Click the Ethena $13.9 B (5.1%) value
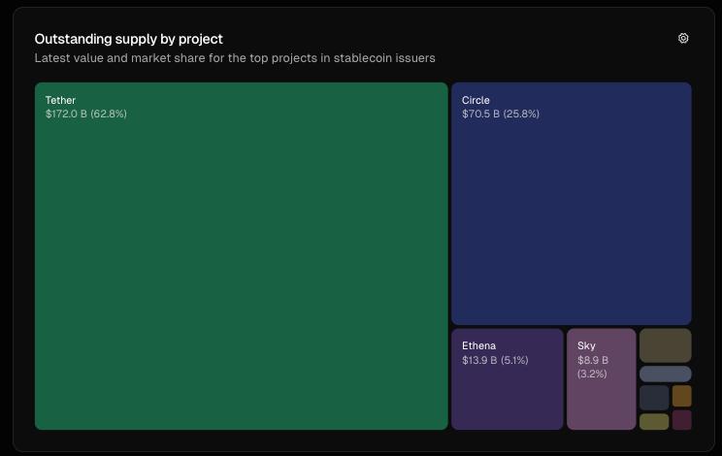The height and width of the screenshot is (456, 722). (x=495, y=360)
